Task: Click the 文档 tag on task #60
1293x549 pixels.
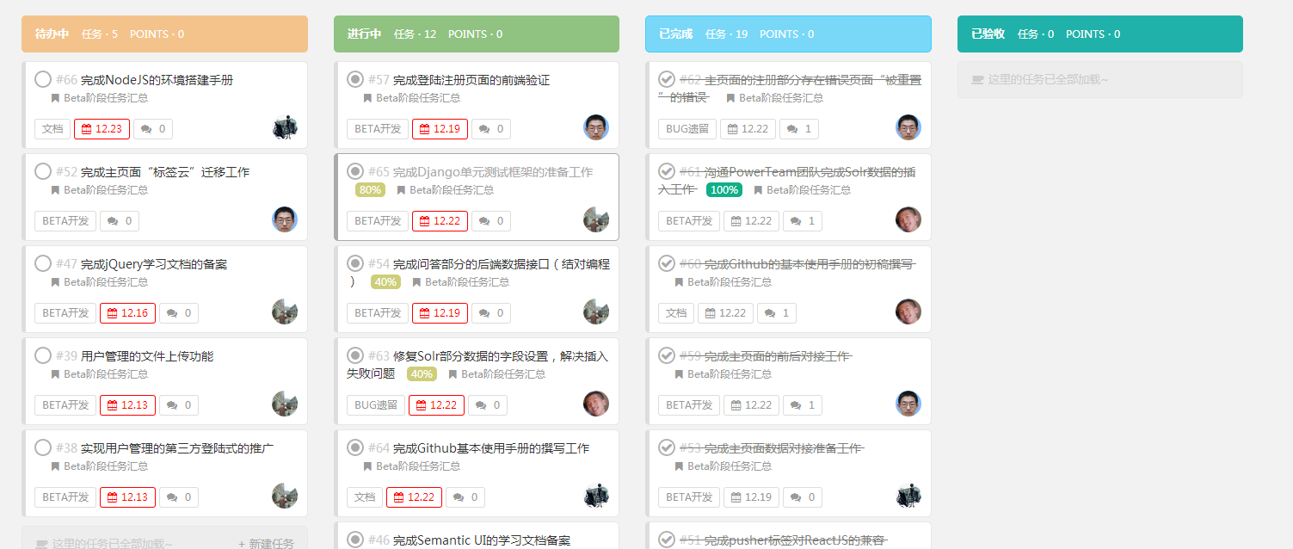Action: click(676, 313)
